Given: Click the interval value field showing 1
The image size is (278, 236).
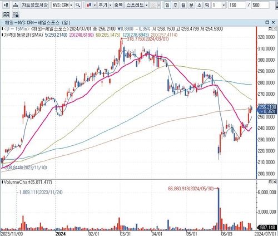Looking at the screenshot, I should point(217,5).
